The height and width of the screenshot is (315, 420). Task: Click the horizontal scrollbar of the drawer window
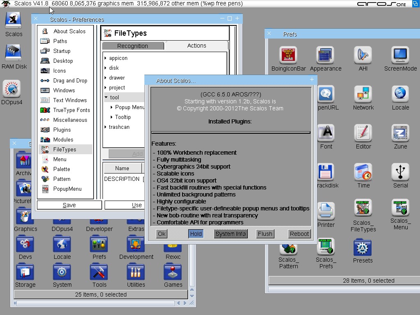pos(94,303)
